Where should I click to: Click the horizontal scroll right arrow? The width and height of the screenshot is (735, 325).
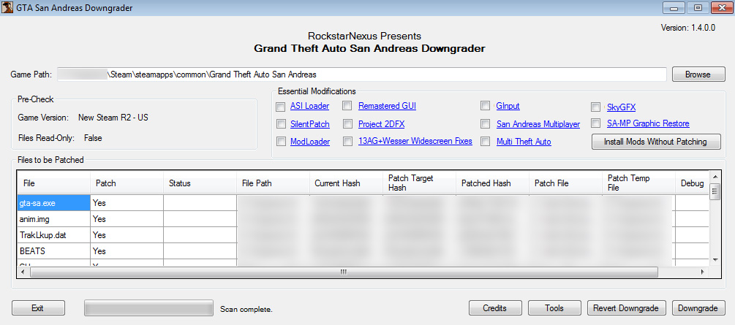(x=702, y=272)
